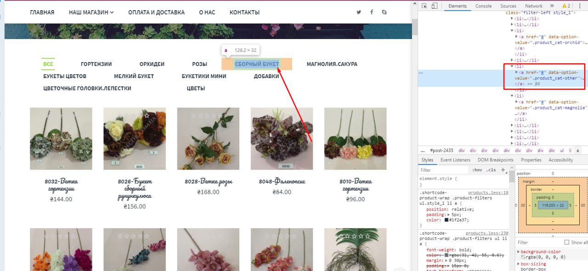This screenshot has width=588, height=271.
Task: Open ОПЛАТА И ДОСТАВКА page
Action: coord(156,12)
